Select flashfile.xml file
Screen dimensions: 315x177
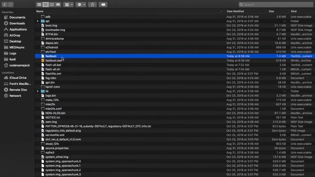[53, 74]
